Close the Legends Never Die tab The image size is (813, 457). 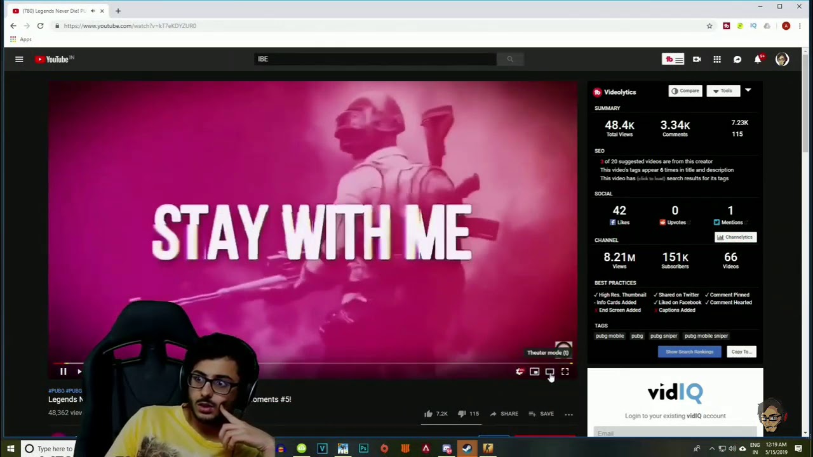pyautogui.click(x=102, y=11)
